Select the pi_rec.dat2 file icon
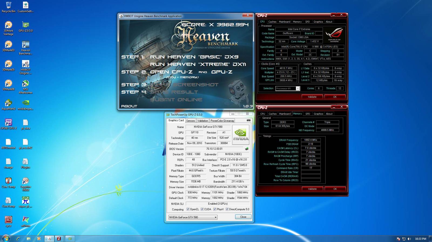The width and height of the screenshot is (432, 242). pyautogui.click(x=25, y=143)
